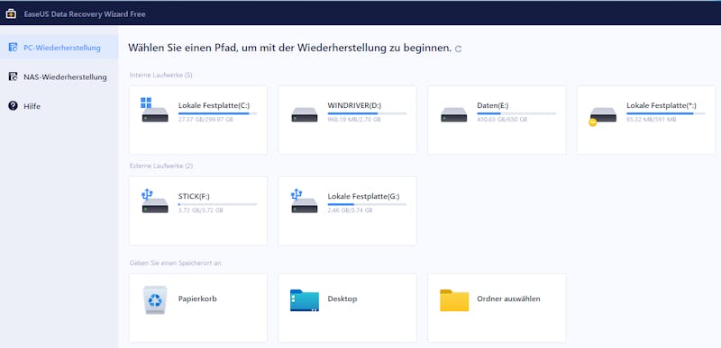721x348 pixels.
Task: Click the WINDRIVER(D:) label
Action: coord(354,105)
